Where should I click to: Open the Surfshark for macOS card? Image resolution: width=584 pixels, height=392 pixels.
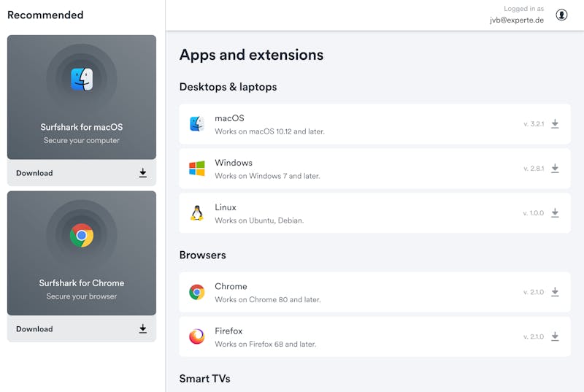[x=82, y=97]
